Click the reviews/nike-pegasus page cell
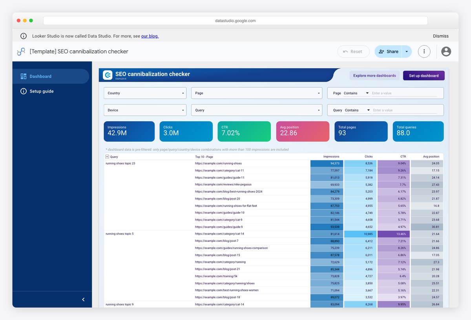 pyautogui.click(x=223, y=185)
